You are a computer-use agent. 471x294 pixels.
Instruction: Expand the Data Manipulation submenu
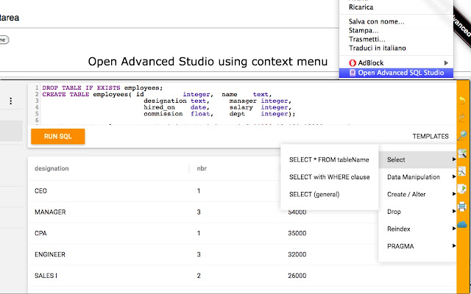(x=417, y=177)
